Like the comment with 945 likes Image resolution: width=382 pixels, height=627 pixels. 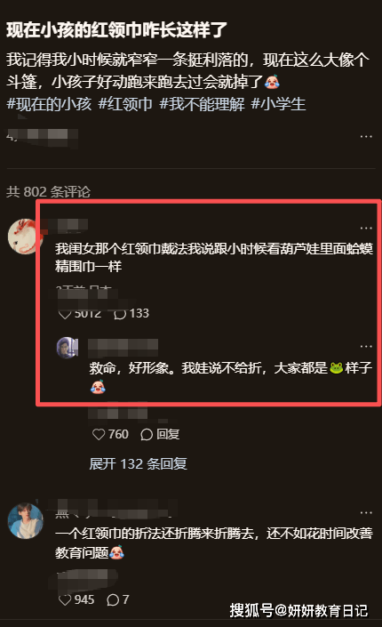[65, 599]
